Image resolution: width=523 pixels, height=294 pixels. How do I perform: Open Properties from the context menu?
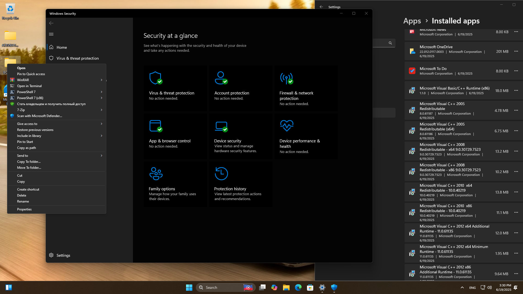click(57, 209)
